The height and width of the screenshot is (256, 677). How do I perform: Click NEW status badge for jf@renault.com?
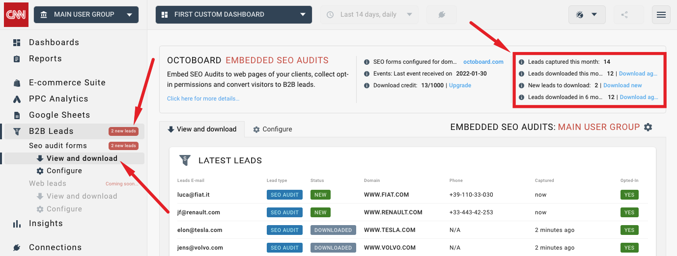320,212
